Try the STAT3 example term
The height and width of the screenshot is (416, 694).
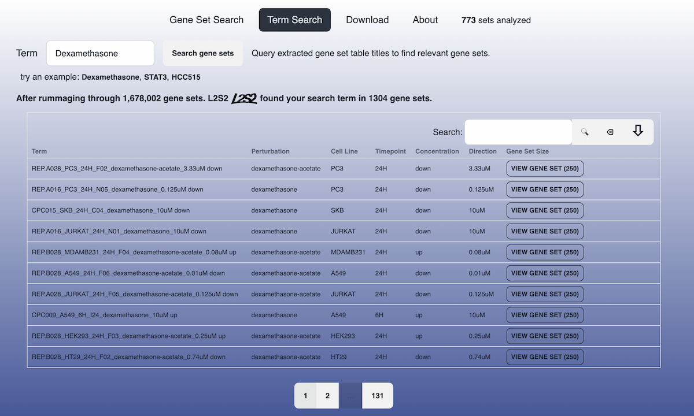[x=155, y=77]
